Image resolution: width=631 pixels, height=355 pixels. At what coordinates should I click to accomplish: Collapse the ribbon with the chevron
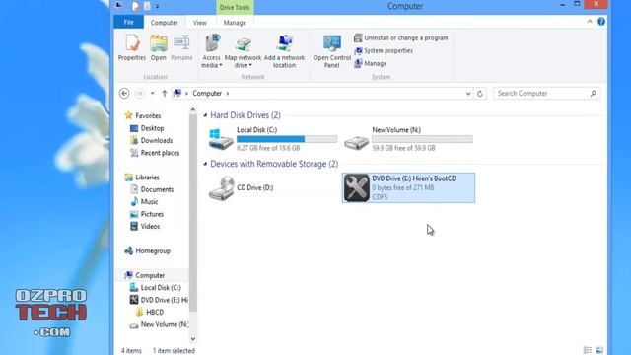click(x=590, y=22)
